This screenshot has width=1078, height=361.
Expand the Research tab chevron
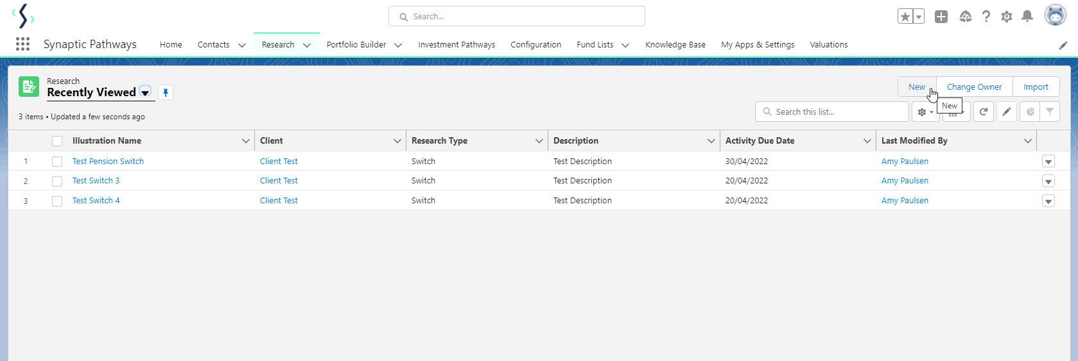pos(307,45)
